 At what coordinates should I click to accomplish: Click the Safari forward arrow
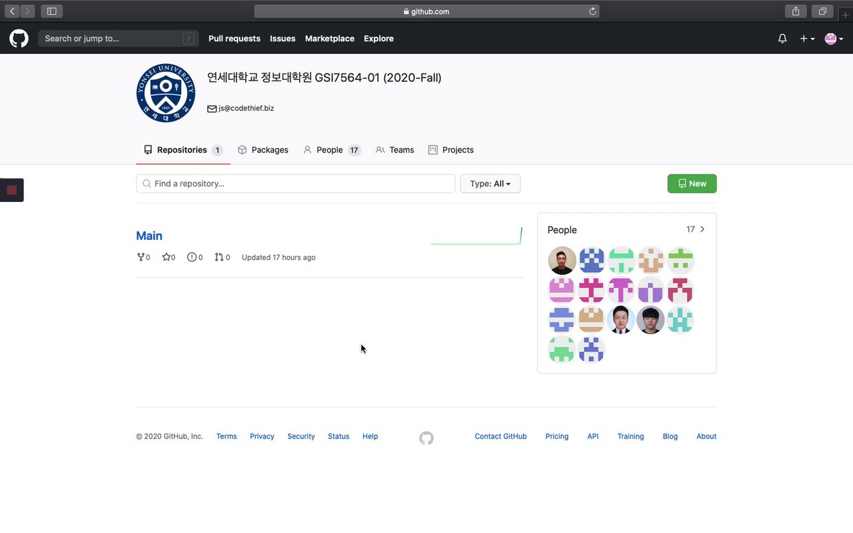tap(27, 11)
